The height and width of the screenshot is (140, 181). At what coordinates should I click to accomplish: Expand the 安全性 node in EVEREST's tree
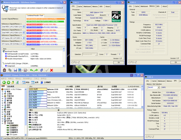click(x=3, y=116)
